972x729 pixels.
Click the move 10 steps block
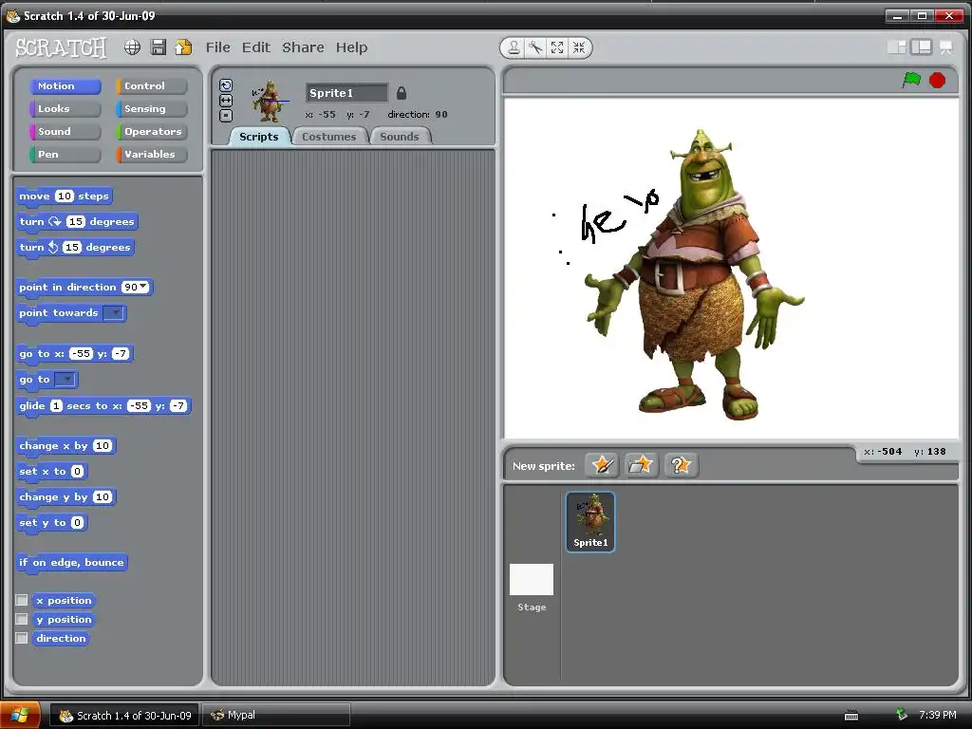[64, 196]
